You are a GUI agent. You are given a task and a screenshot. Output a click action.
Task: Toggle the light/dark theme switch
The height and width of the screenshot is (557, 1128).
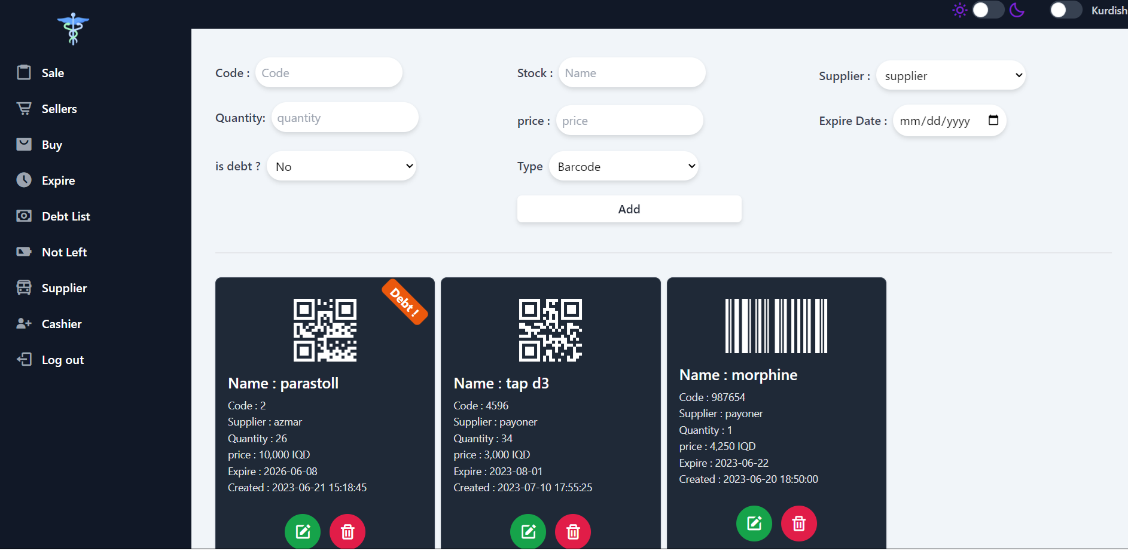coord(988,10)
